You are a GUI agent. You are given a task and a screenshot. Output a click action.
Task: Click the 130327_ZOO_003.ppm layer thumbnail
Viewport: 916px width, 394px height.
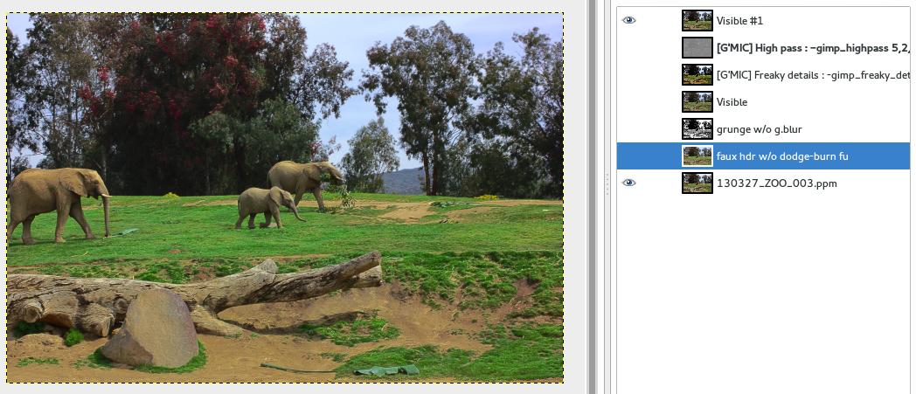[x=697, y=183]
